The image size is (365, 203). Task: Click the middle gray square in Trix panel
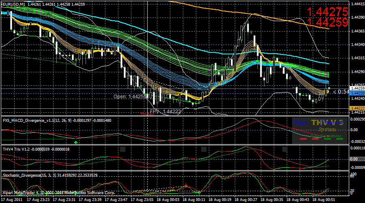(x=204, y=149)
